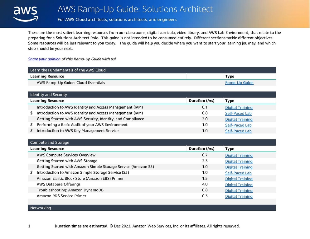This screenshot has width=310, height=239.
Task: Open the 'Share your opinion' link
Action: click(x=44, y=59)
